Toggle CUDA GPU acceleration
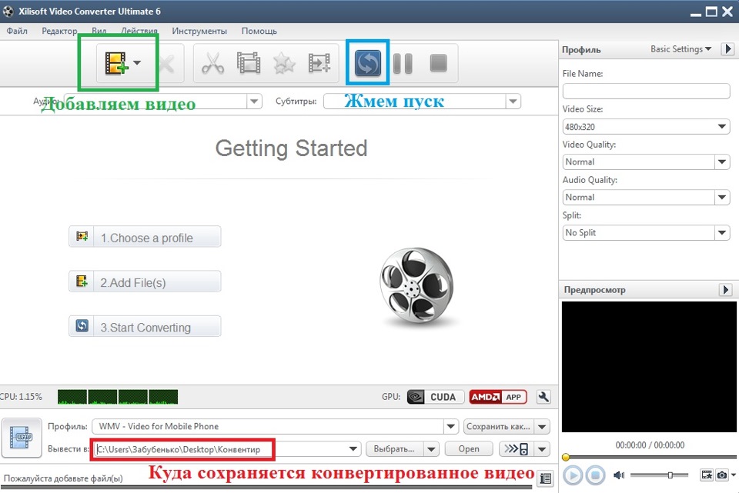 (436, 397)
